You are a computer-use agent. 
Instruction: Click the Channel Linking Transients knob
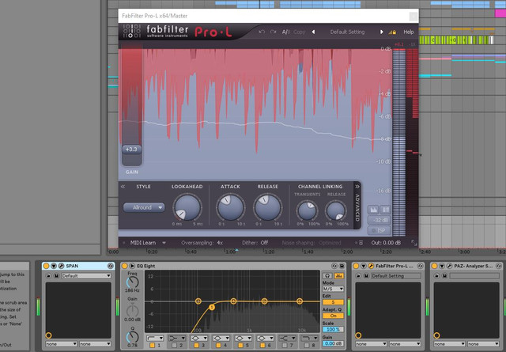307,210
